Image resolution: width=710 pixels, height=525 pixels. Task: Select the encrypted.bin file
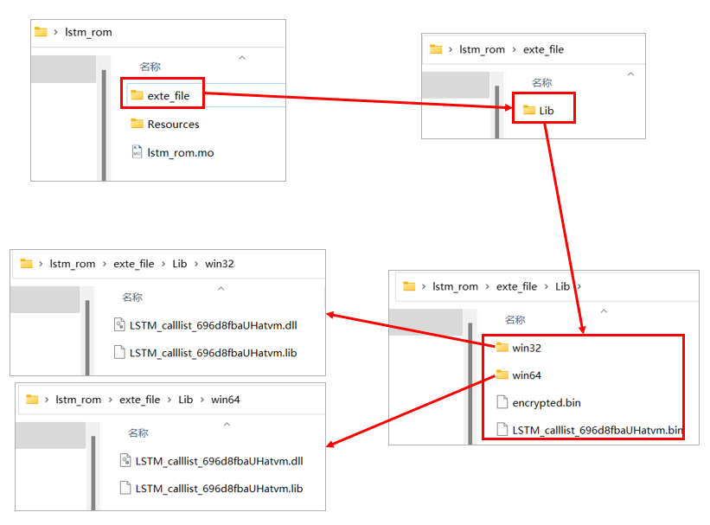coord(546,403)
